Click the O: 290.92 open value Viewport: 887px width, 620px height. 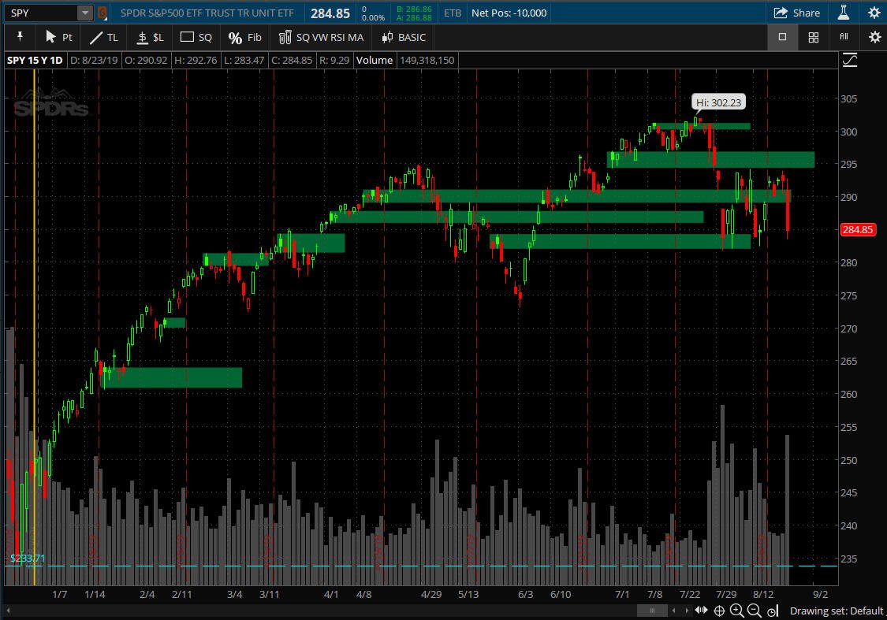pyautogui.click(x=146, y=60)
